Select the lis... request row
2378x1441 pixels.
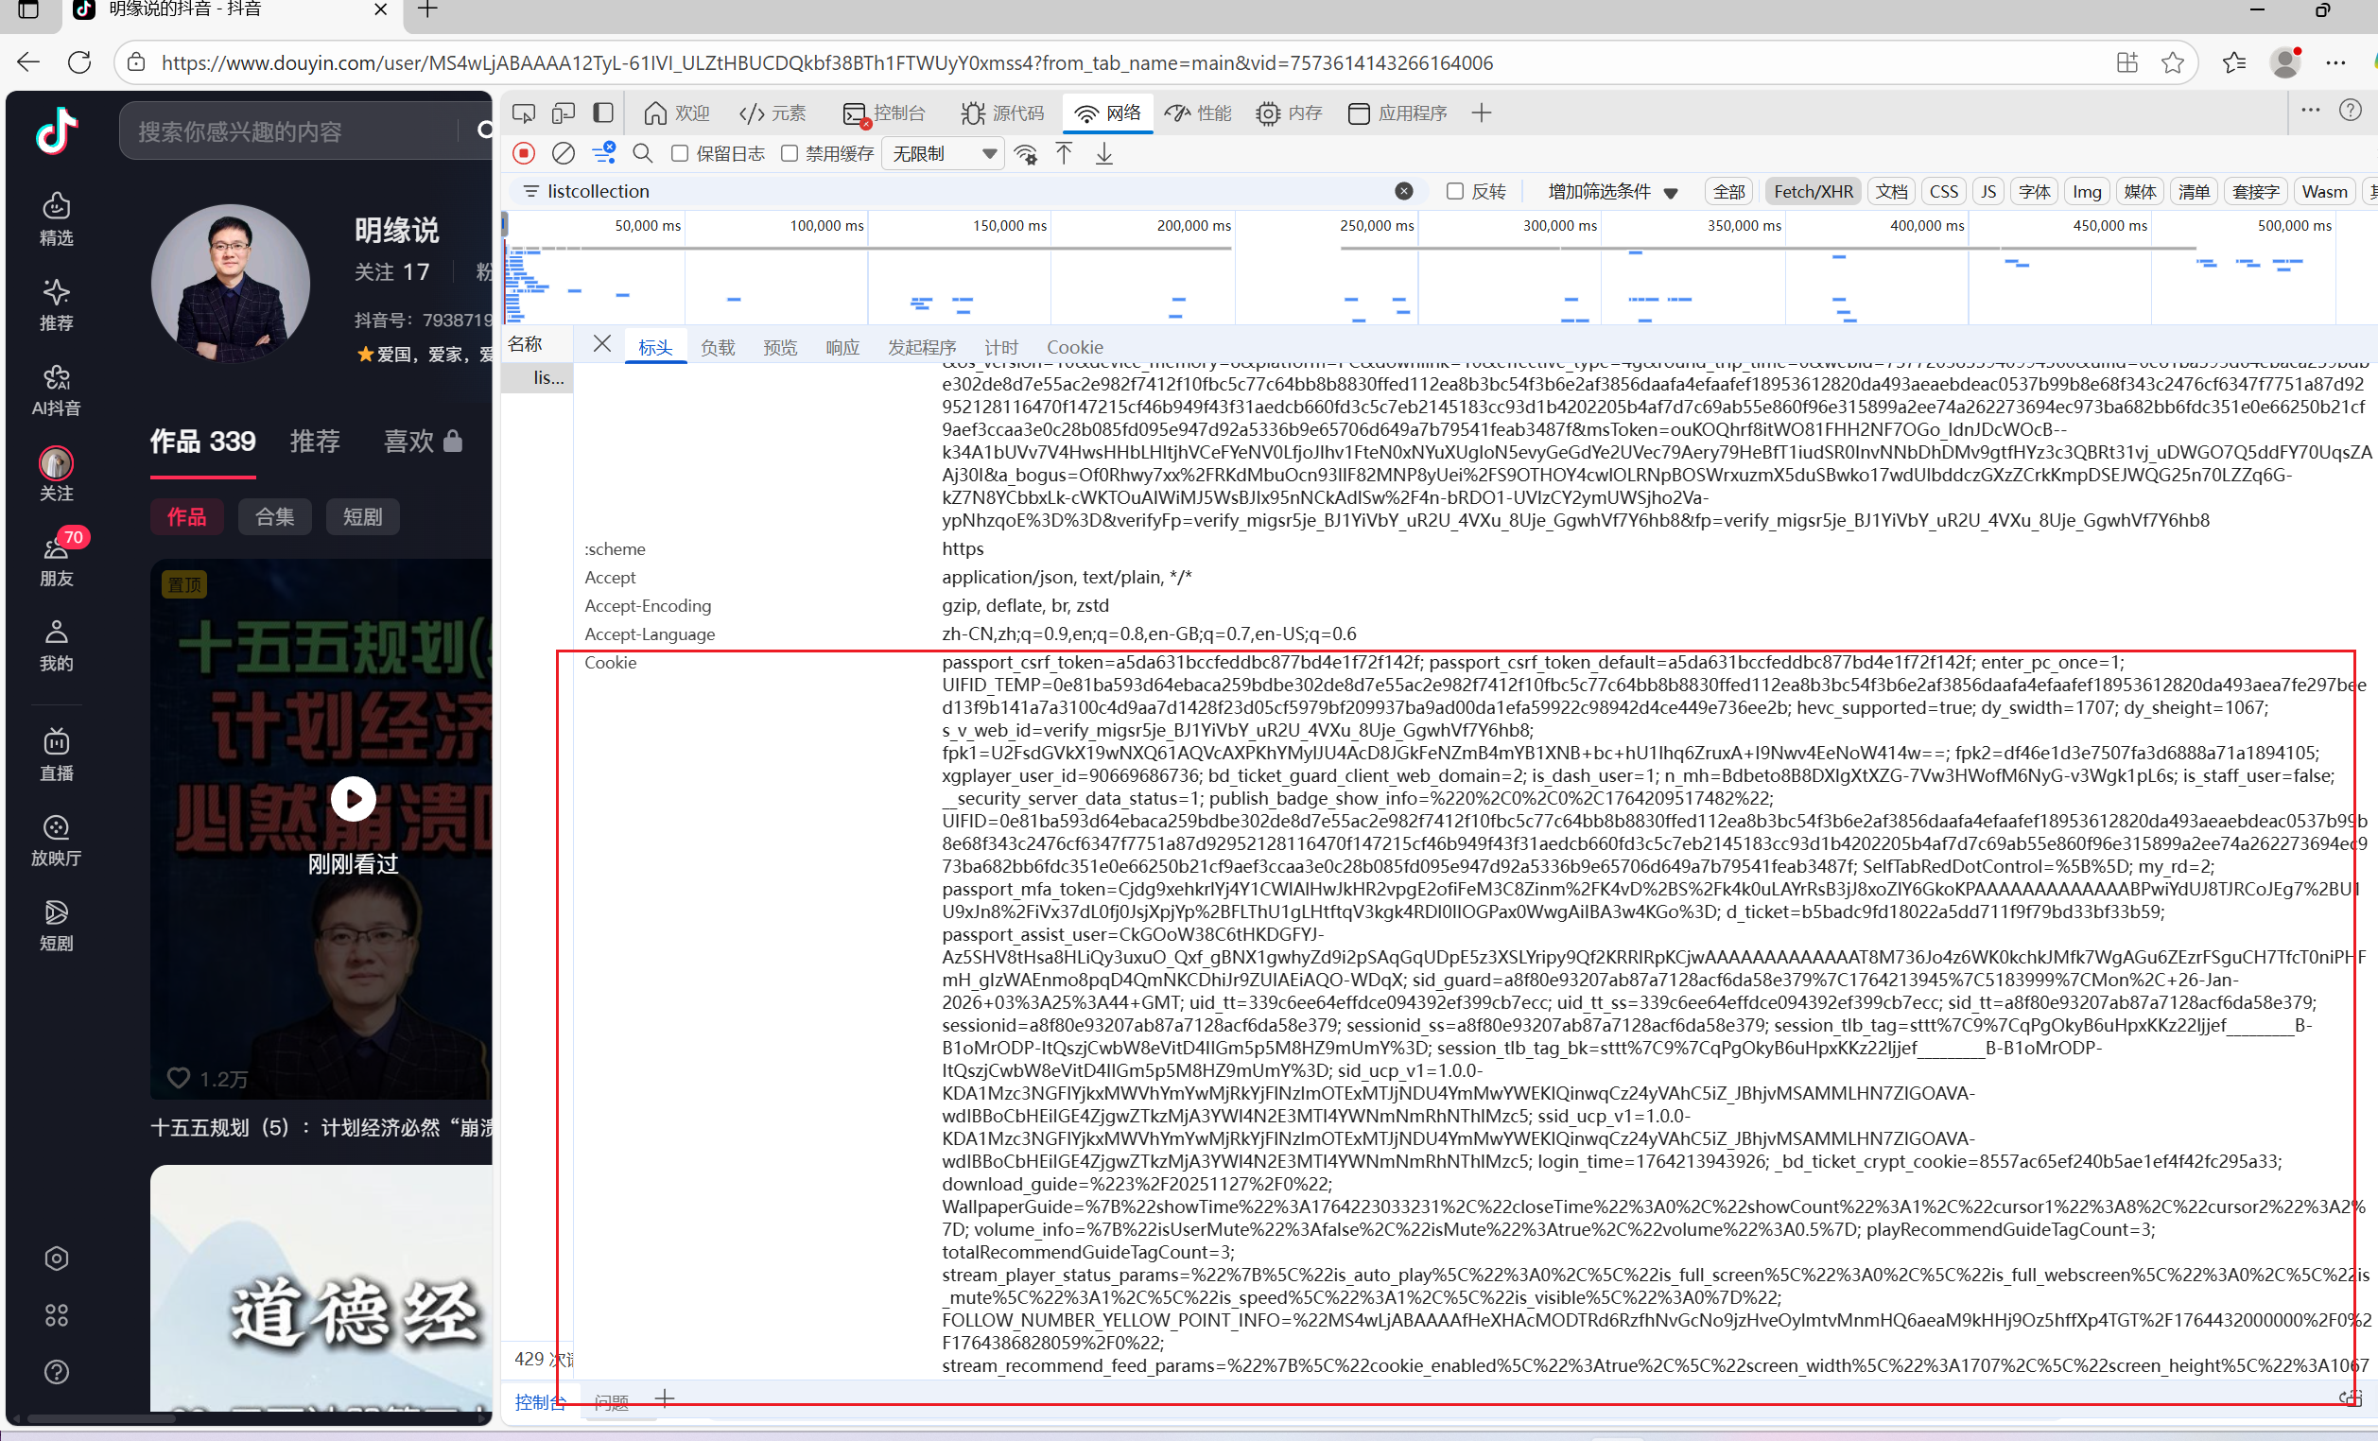tap(538, 377)
